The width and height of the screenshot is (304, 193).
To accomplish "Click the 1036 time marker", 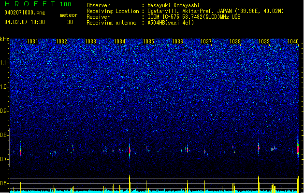I will [177, 41].
